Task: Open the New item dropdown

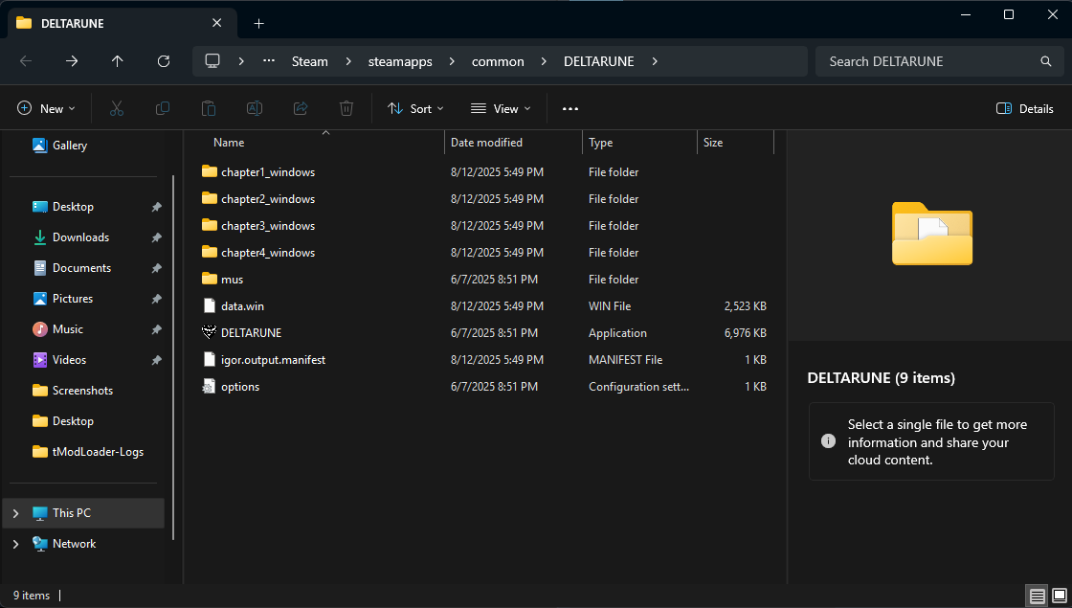Action: [x=46, y=109]
